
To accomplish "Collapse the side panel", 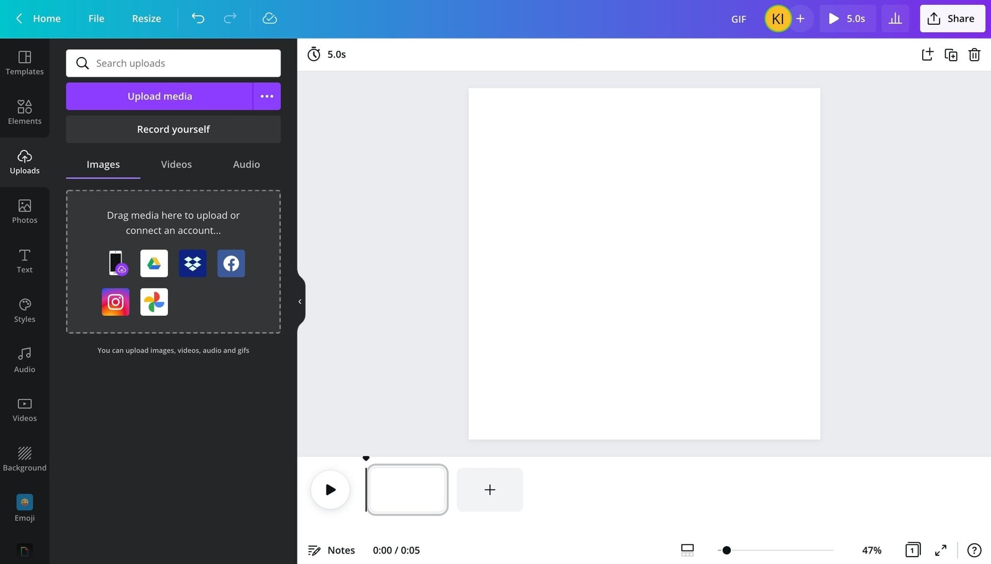I will (300, 302).
